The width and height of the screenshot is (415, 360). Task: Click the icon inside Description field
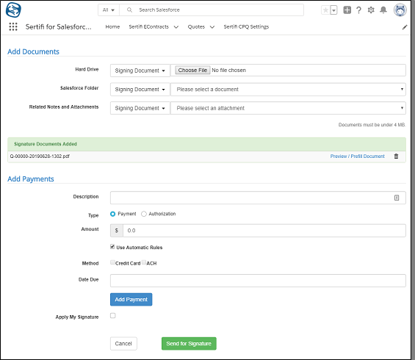click(x=397, y=198)
